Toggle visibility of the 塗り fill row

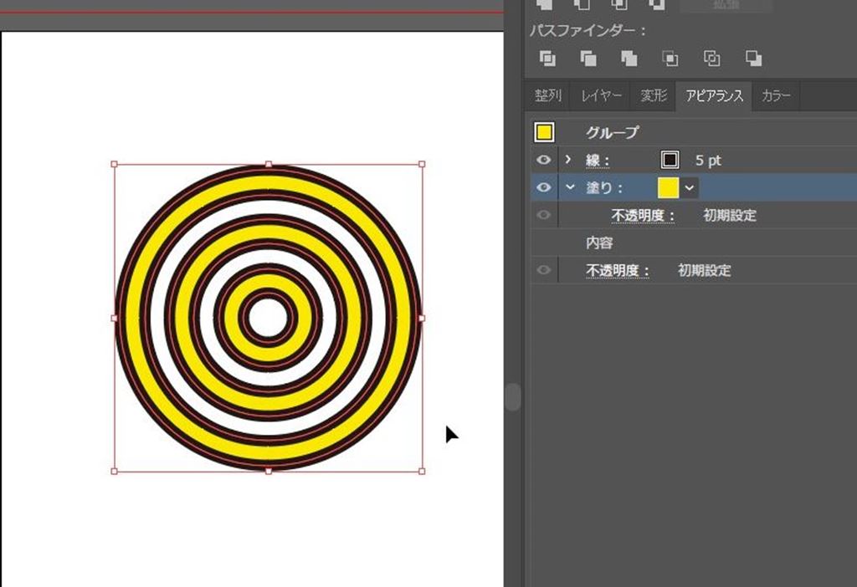[x=544, y=187]
